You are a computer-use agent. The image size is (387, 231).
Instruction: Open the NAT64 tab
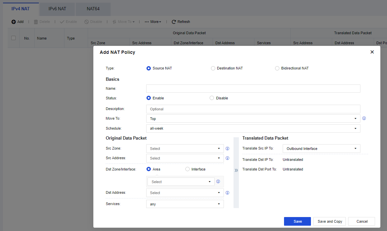(x=93, y=9)
